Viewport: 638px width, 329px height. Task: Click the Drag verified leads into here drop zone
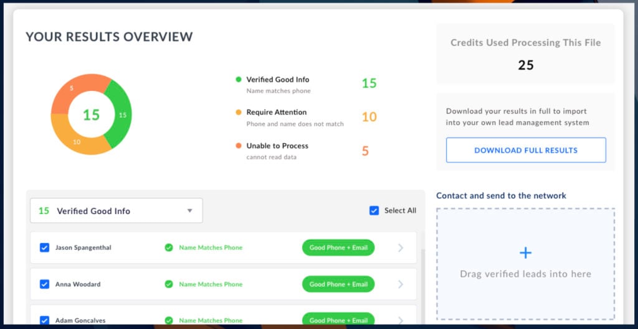(525, 264)
